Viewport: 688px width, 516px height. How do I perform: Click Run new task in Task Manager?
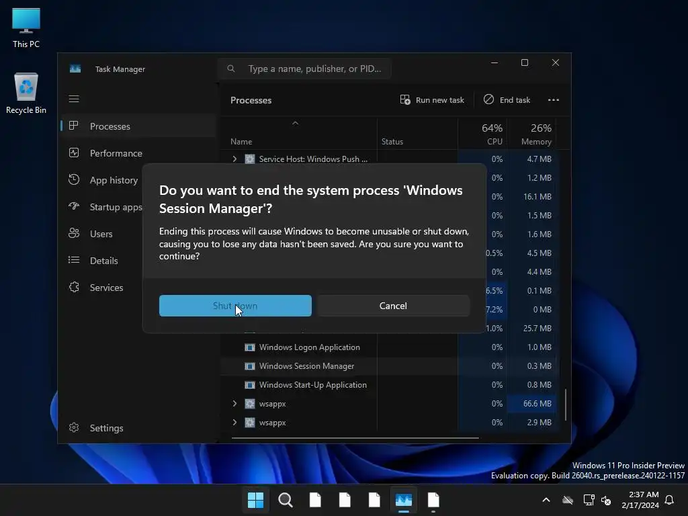(x=432, y=100)
